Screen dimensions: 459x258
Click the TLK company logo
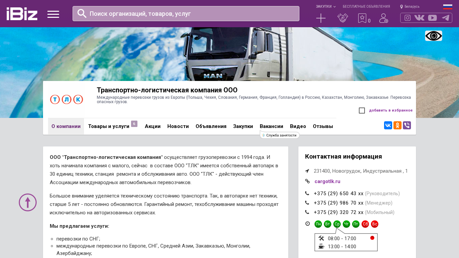(x=67, y=99)
